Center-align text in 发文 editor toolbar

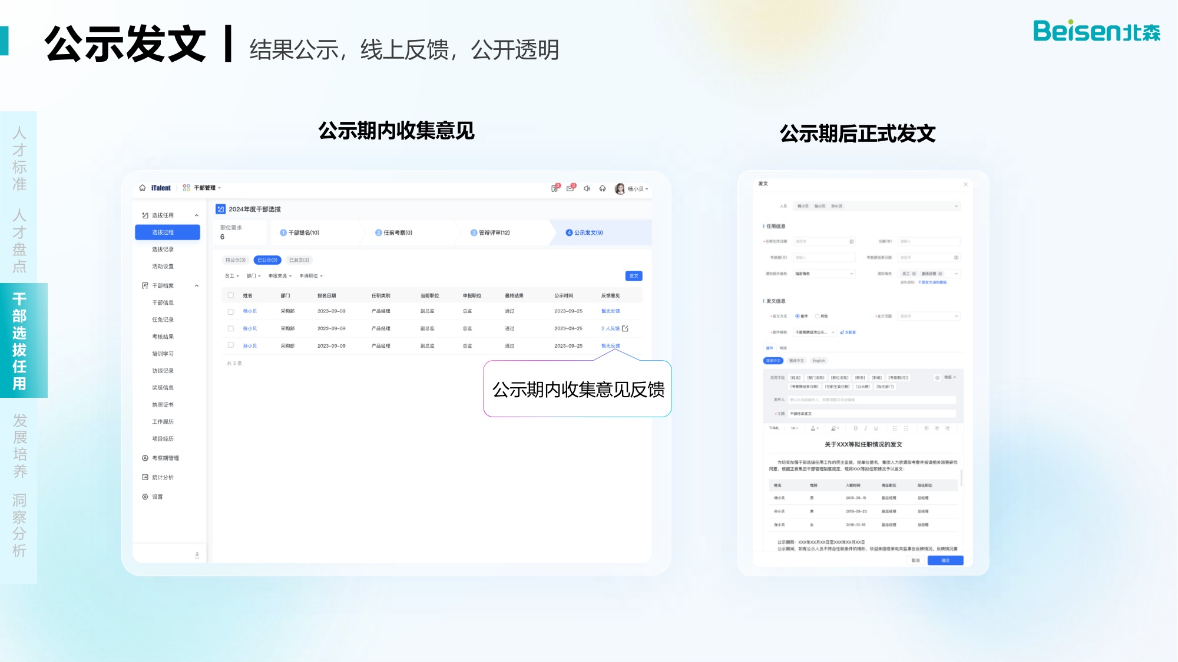click(x=937, y=428)
